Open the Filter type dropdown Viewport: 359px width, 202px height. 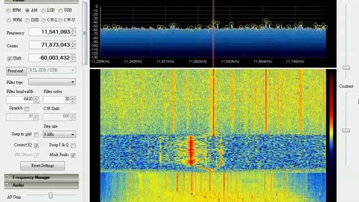point(52,82)
